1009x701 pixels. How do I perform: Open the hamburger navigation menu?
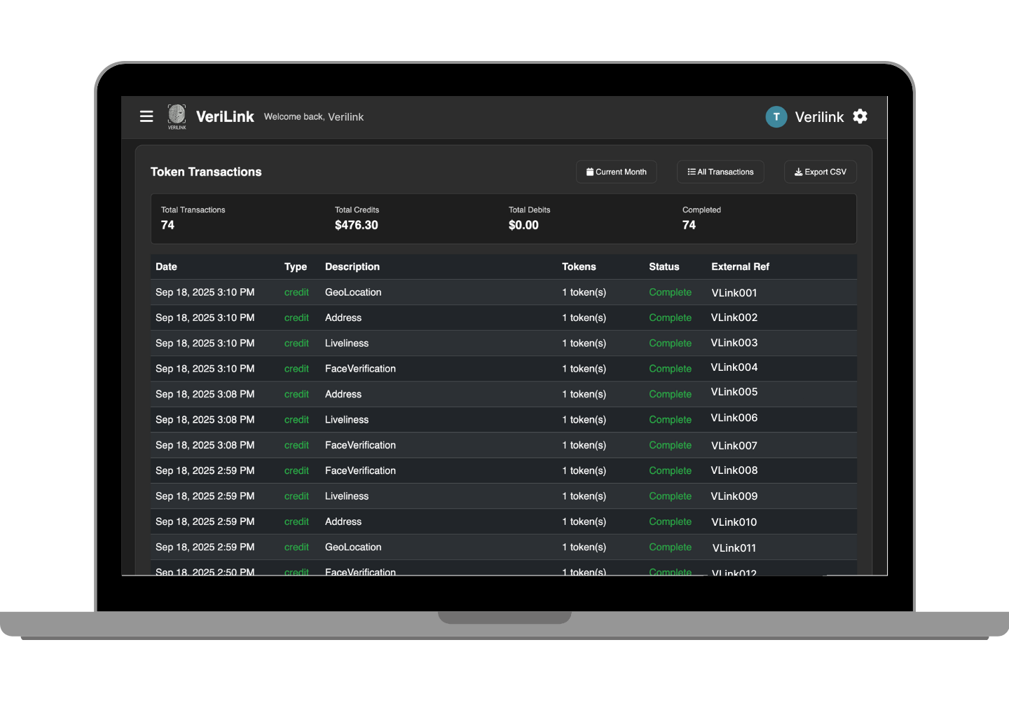pos(146,116)
